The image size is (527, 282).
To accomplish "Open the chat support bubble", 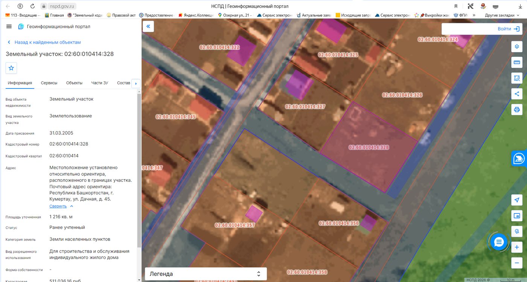I will pyautogui.click(x=499, y=242).
